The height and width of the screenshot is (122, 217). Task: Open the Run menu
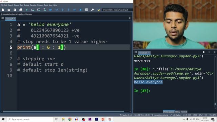coord(21,5)
